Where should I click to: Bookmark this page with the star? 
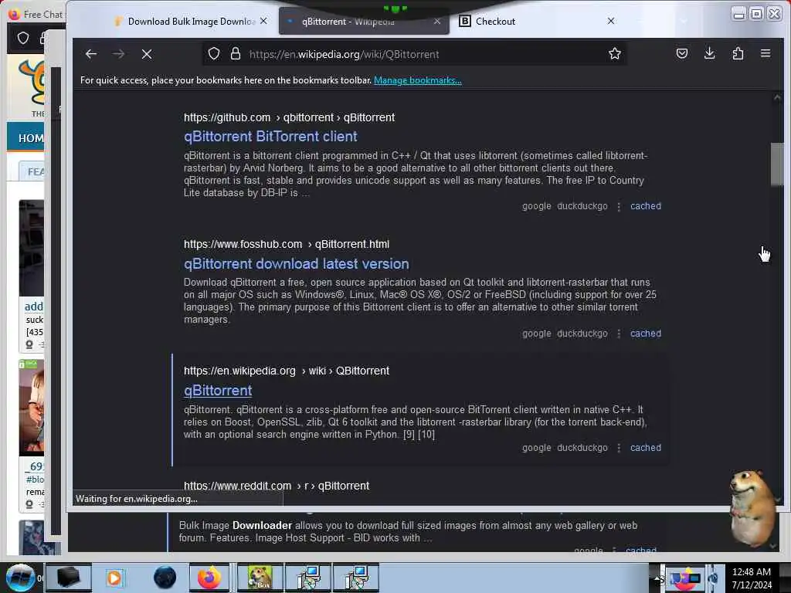[x=614, y=53]
